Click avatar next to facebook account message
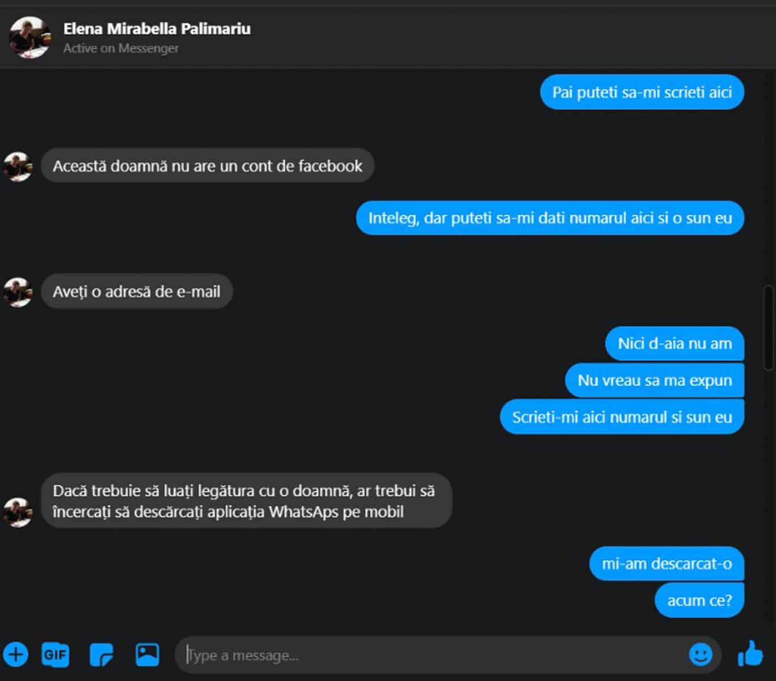Screen dimensions: 776x681 click(18, 166)
